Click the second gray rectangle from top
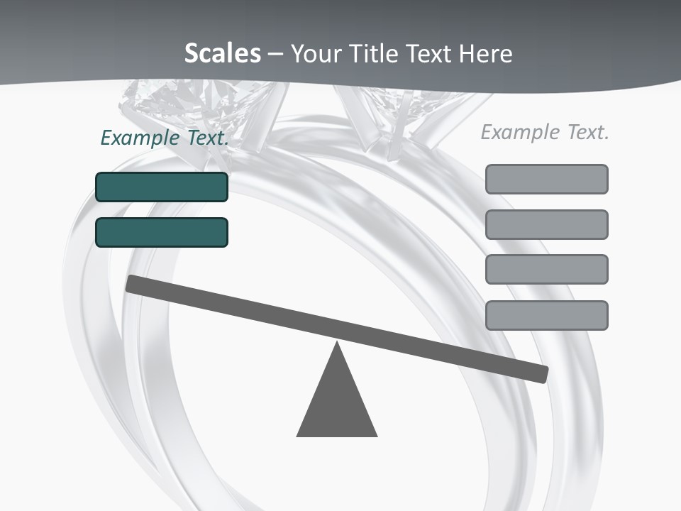681x511 pixels. tap(546, 224)
